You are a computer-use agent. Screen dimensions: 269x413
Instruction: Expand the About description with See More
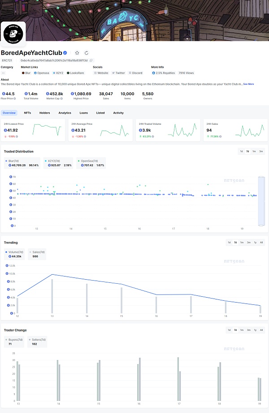tap(248, 84)
